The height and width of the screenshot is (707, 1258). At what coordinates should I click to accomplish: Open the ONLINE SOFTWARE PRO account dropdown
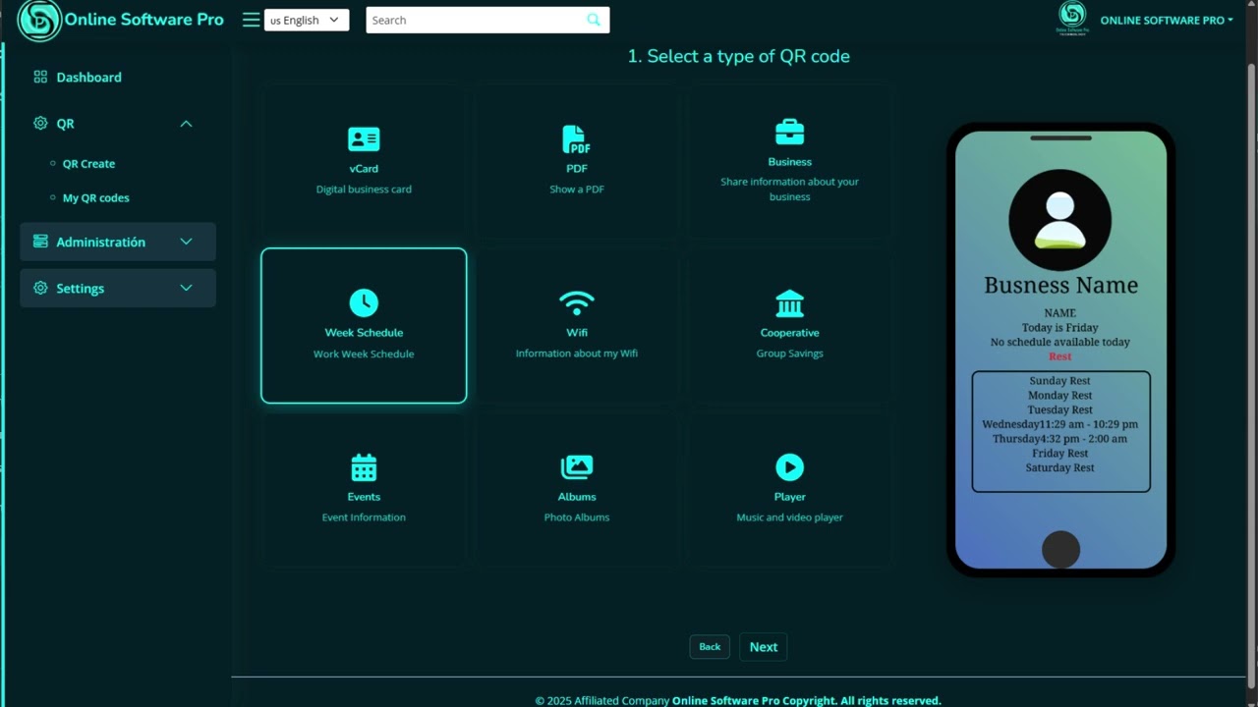click(1167, 20)
